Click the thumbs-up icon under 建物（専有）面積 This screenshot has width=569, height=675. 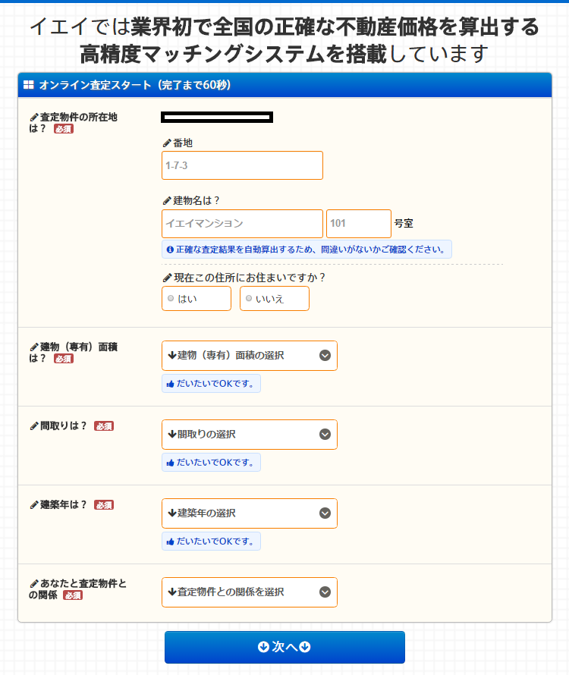(170, 383)
